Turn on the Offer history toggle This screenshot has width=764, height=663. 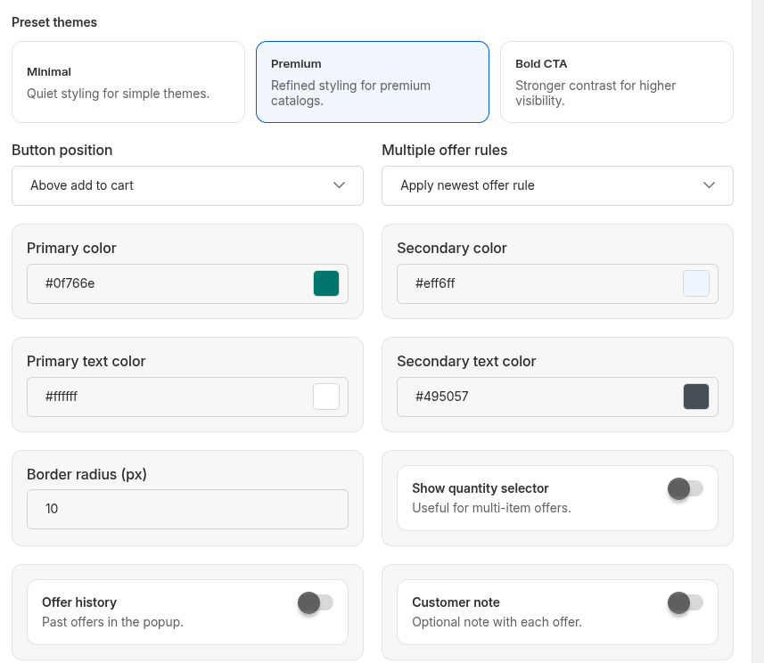(316, 602)
